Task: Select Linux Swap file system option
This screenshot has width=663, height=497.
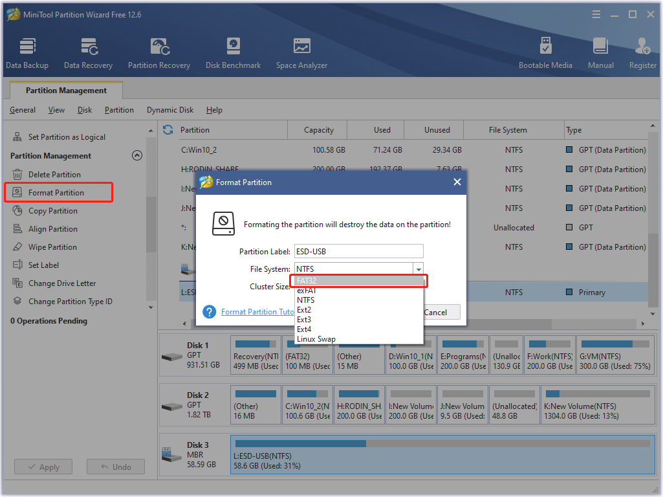Action: pos(358,339)
